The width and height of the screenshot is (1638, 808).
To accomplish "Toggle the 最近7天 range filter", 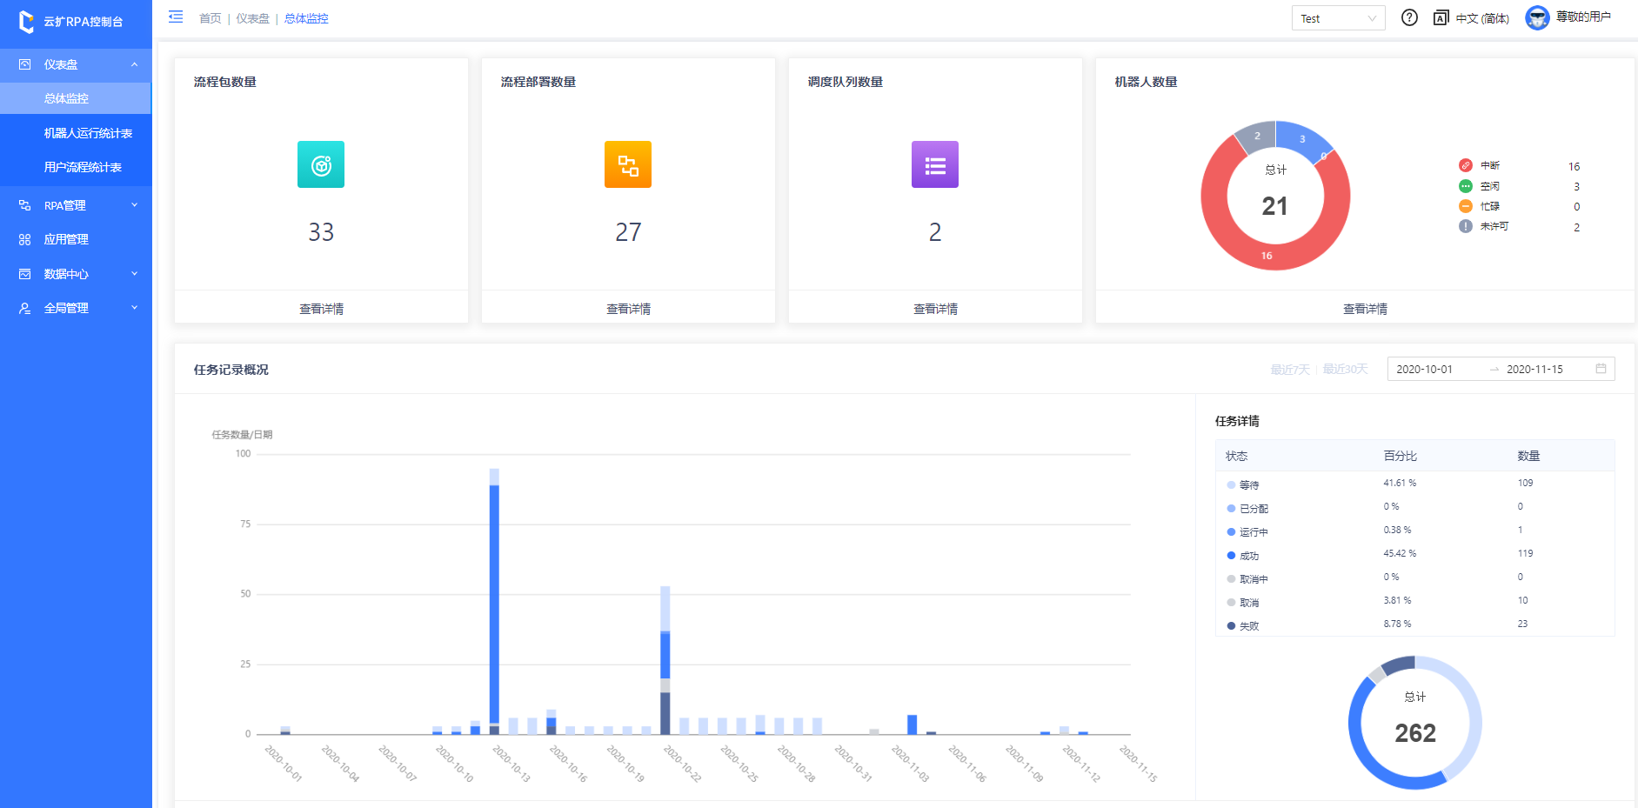I will (1289, 370).
